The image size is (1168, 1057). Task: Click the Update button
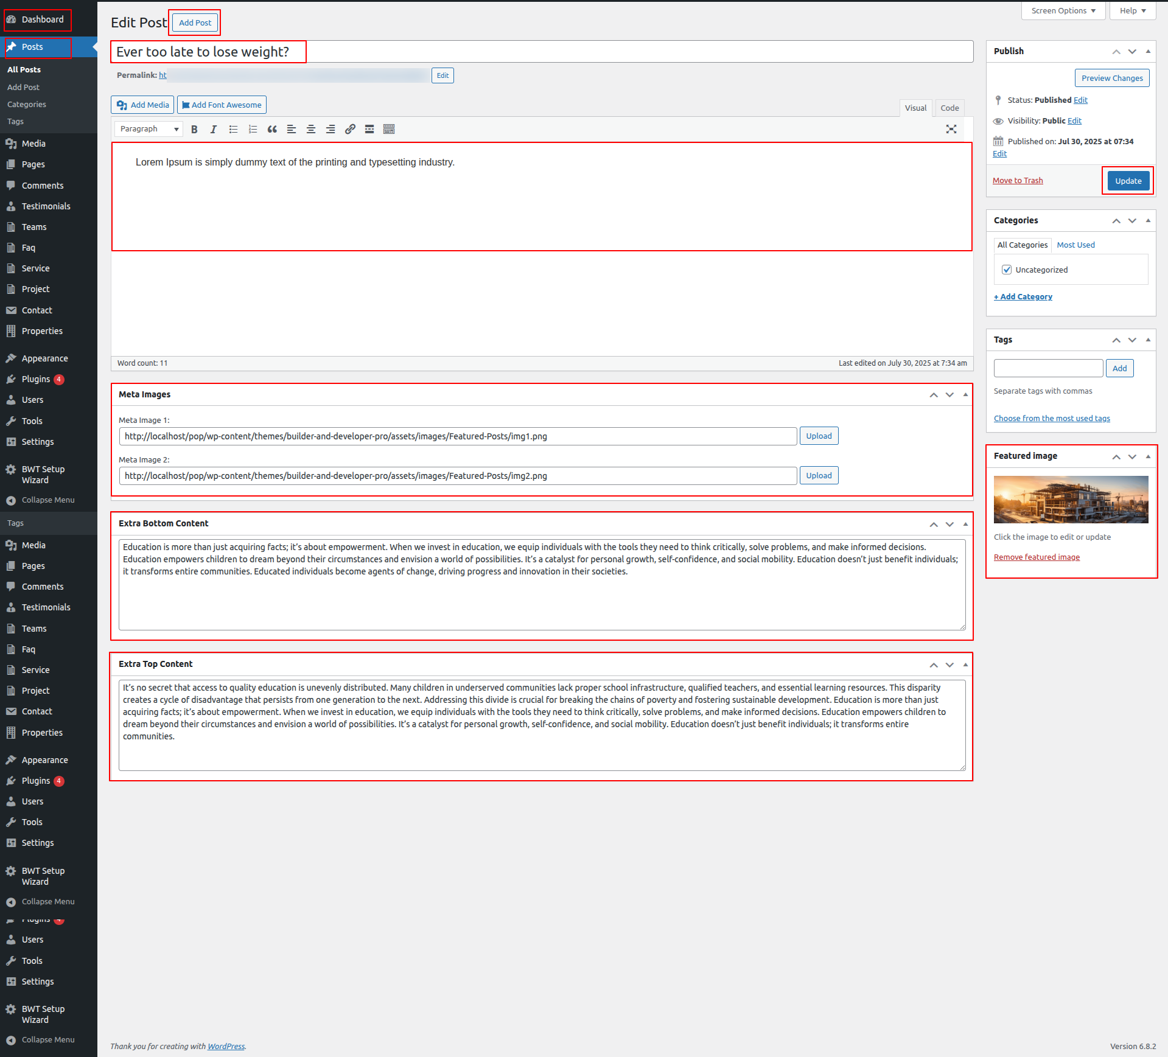coord(1128,181)
